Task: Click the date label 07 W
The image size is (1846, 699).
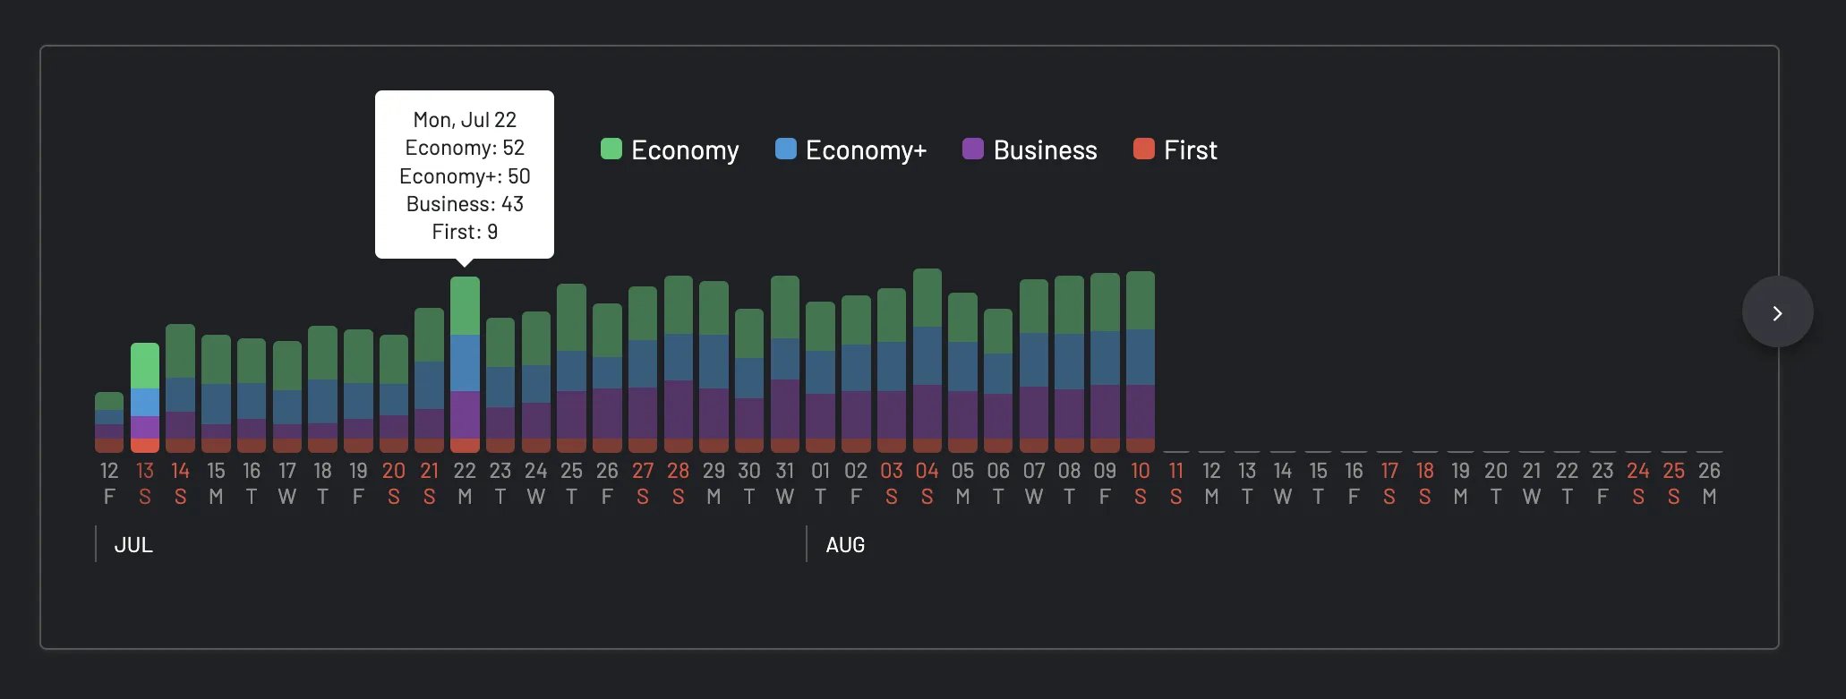Action: click(x=1034, y=483)
